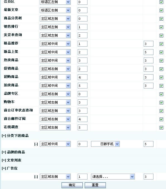Disable the 在线调查 checkbox
The image size is (166, 189).
coord(161,128)
